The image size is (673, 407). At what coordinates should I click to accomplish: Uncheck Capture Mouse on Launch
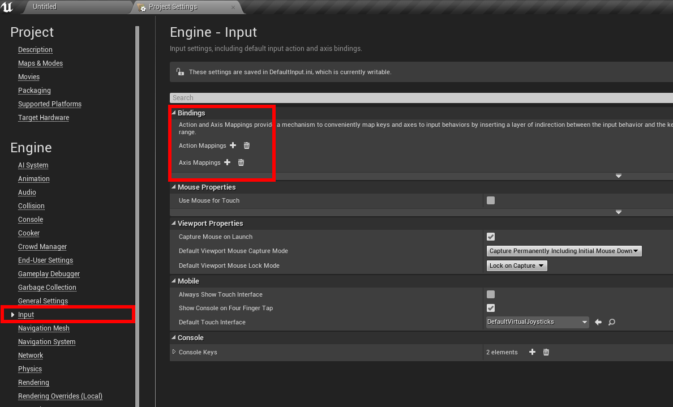pyautogui.click(x=491, y=237)
